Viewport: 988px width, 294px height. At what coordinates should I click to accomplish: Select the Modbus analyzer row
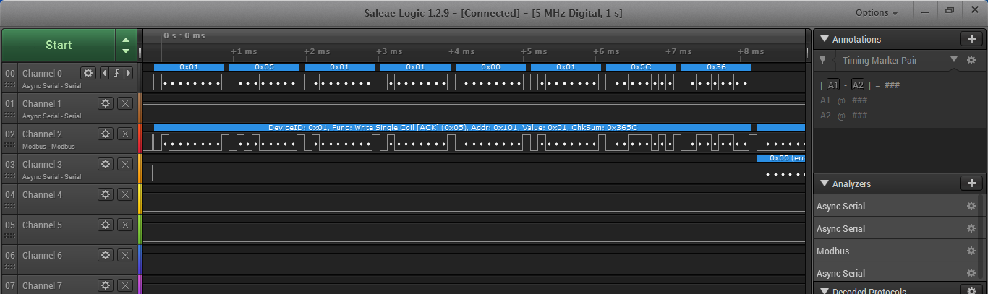(897, 251)
